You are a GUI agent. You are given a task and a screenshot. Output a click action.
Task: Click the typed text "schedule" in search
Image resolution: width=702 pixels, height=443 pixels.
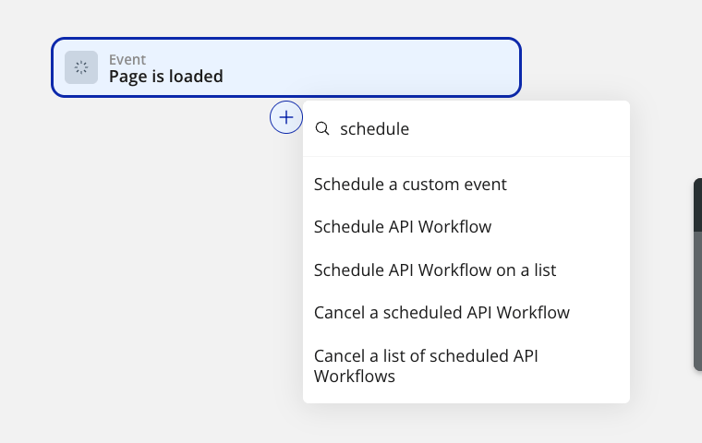coord(374,129)
